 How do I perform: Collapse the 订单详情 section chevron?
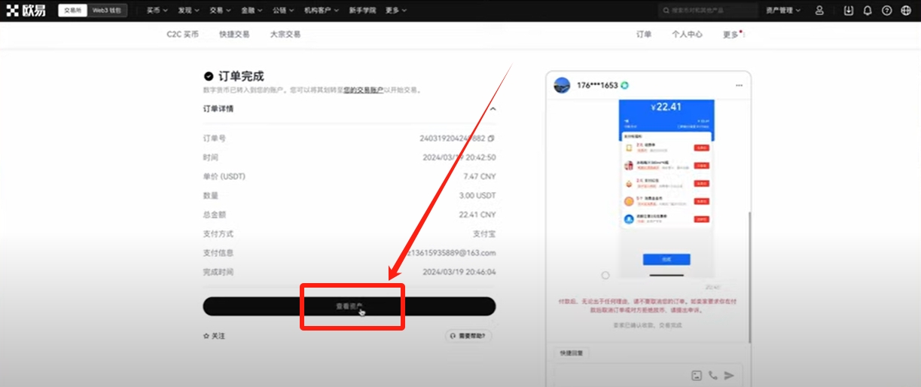493,109
